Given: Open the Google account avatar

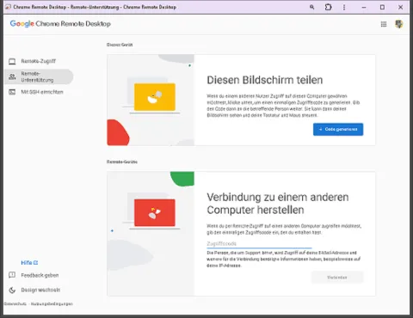Looking at the screenshot, I should (399, 24).
